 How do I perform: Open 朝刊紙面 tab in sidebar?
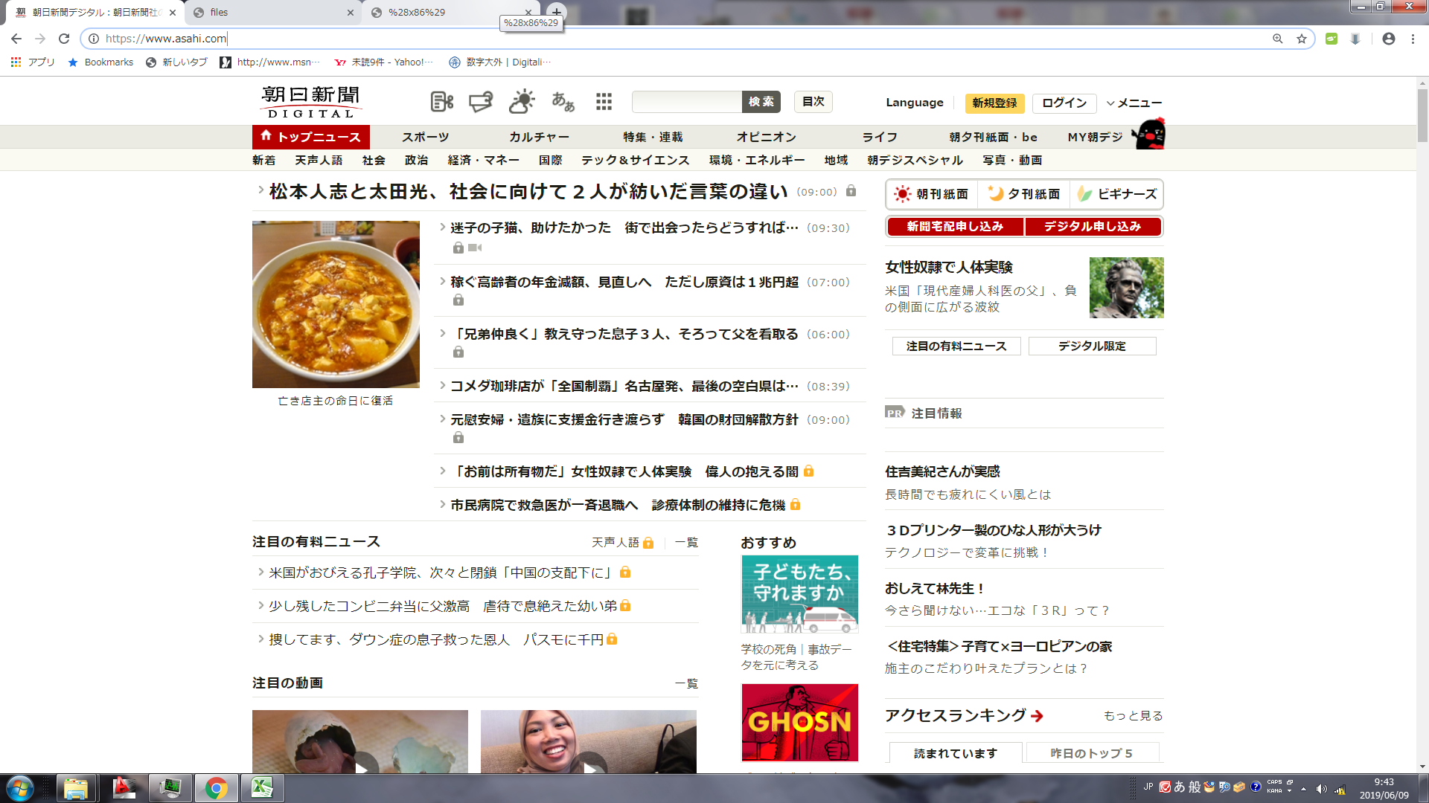pyautogui.click(x=933, y=194)
